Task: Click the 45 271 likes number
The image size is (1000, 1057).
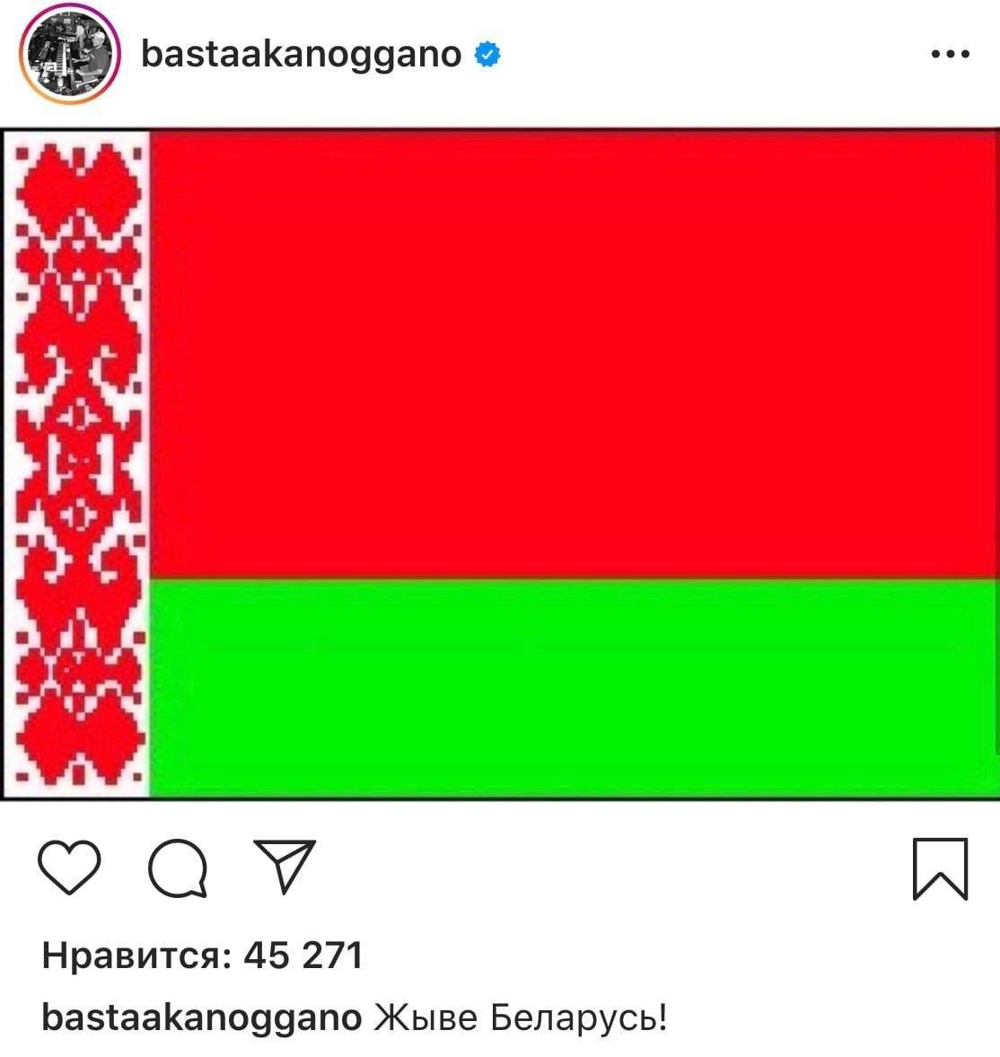Action: 303,956
